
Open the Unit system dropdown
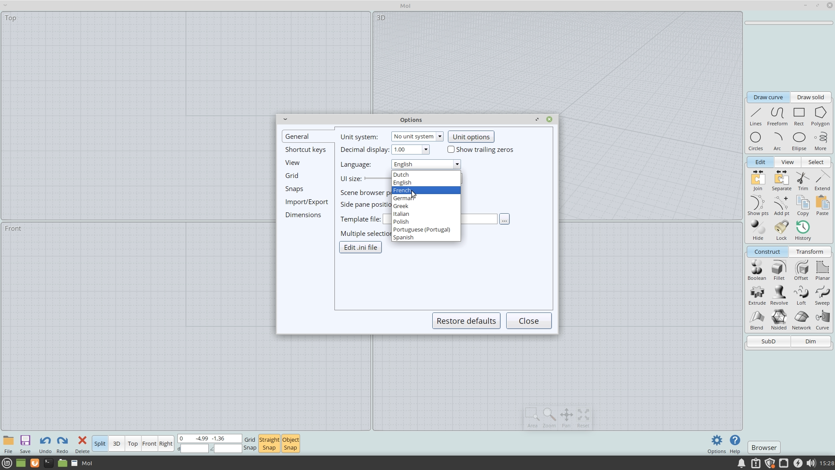coord(417,137)
